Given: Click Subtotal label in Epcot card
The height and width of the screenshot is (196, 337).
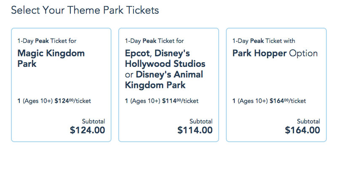Looking at the screenshot, I should tap(201, 121).
